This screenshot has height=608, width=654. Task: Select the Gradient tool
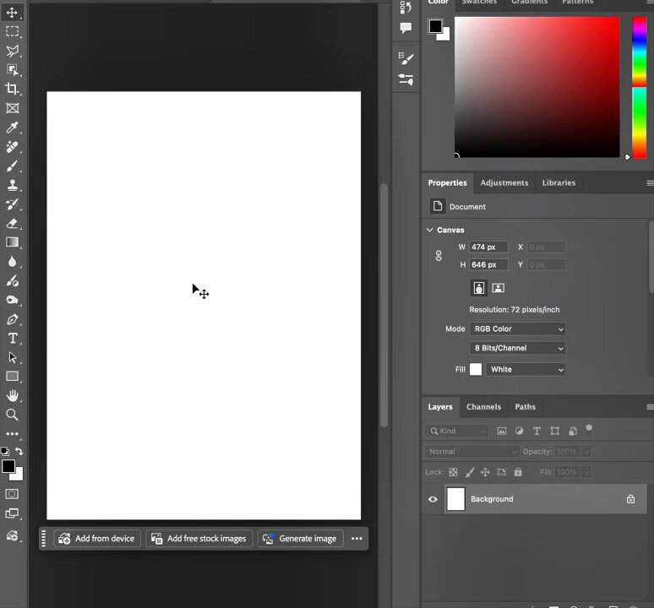12,242
